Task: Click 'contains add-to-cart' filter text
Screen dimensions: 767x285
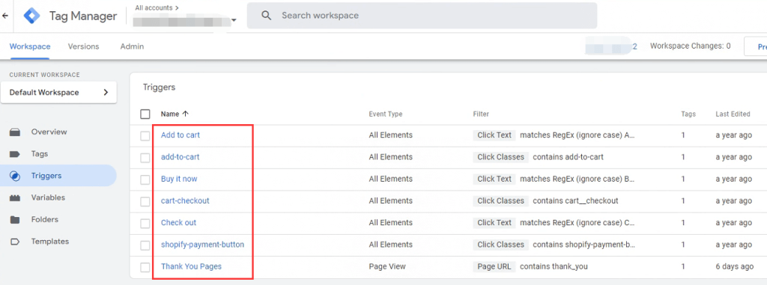Action: tap(568, 157)
